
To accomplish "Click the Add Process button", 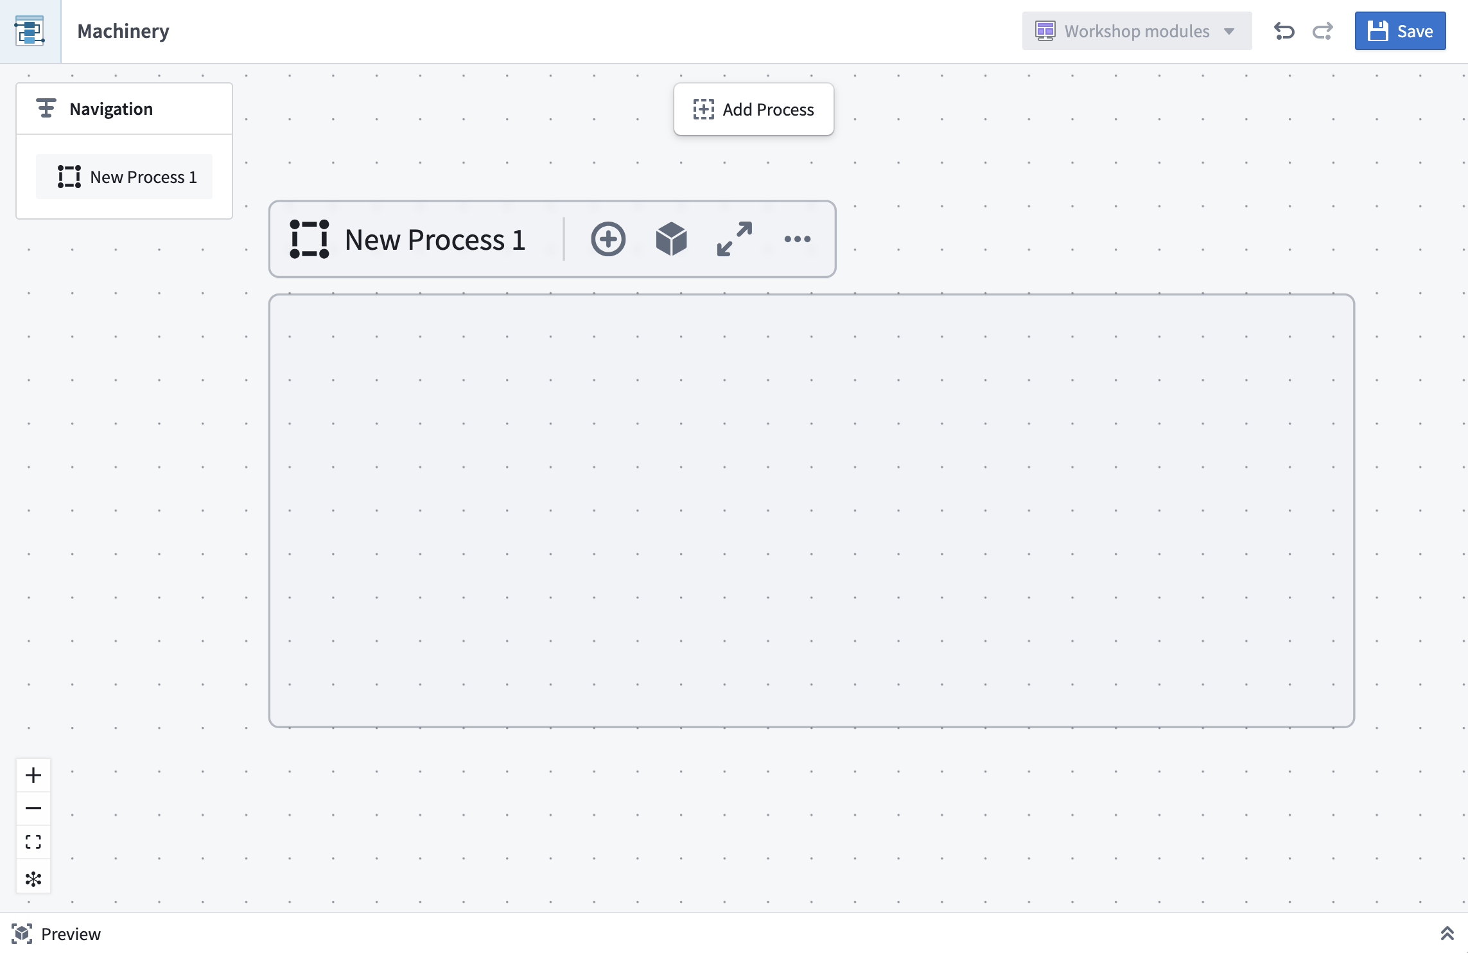I will pyautogui.click(x=754, y=109).
